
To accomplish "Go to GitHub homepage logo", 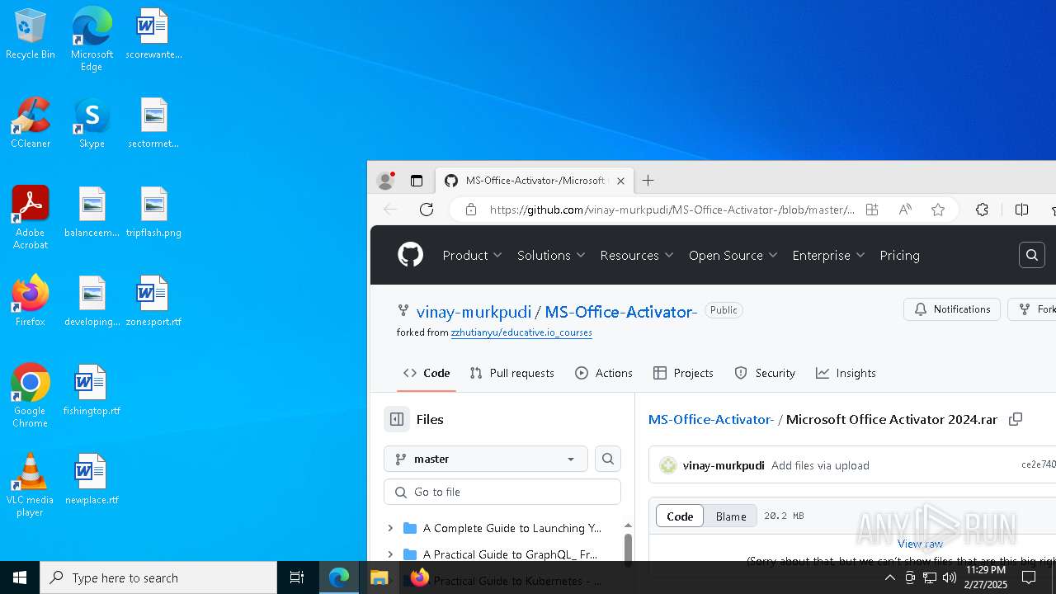I will [410, 255].
